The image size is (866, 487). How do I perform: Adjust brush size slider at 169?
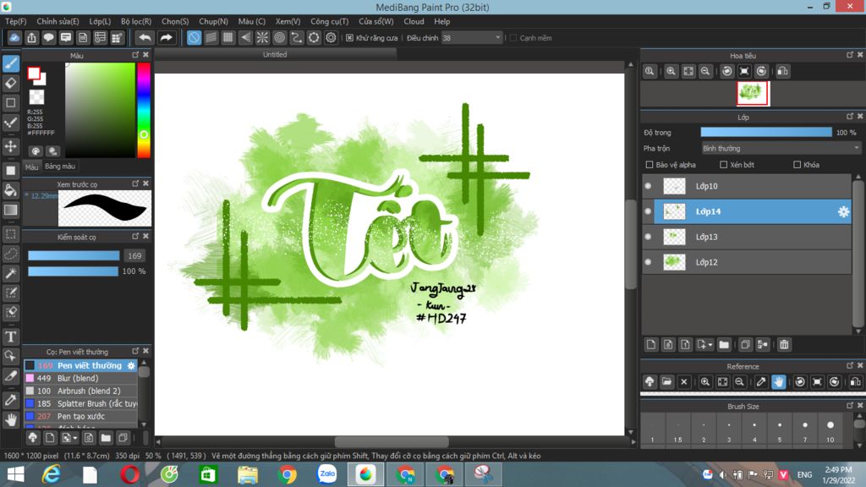point(74,255)
